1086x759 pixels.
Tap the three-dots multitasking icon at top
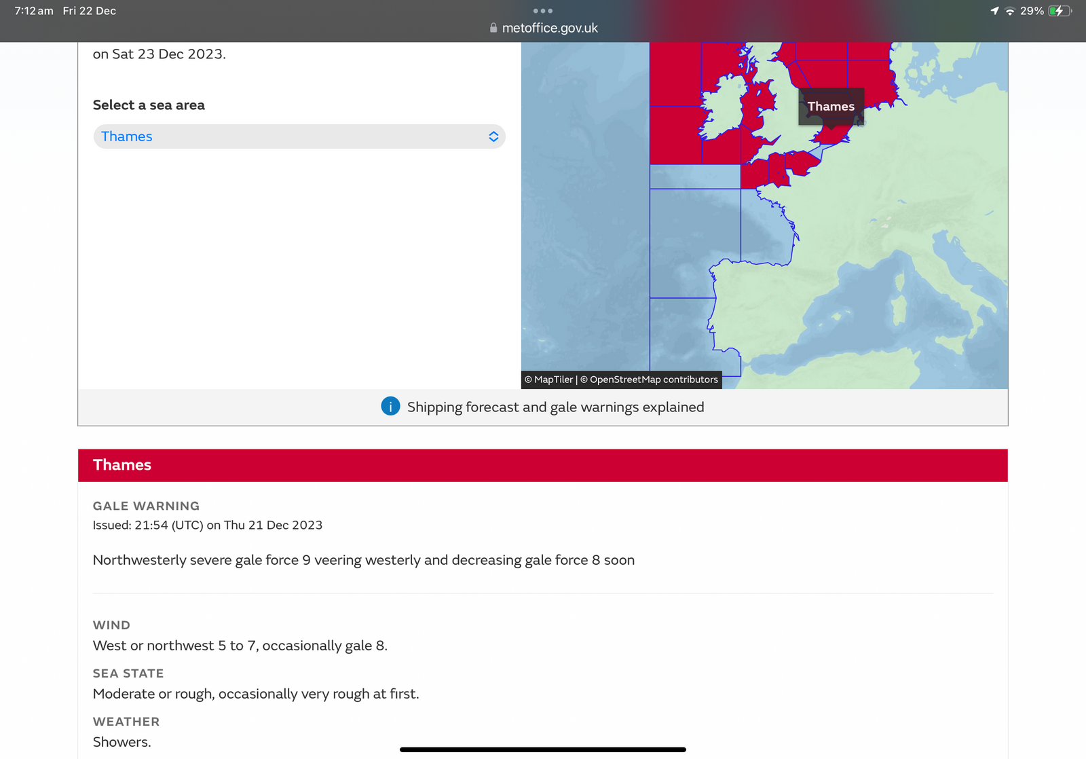(542, 11)
